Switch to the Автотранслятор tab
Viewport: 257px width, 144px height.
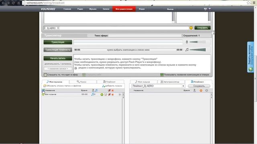[x=171, y=82]
